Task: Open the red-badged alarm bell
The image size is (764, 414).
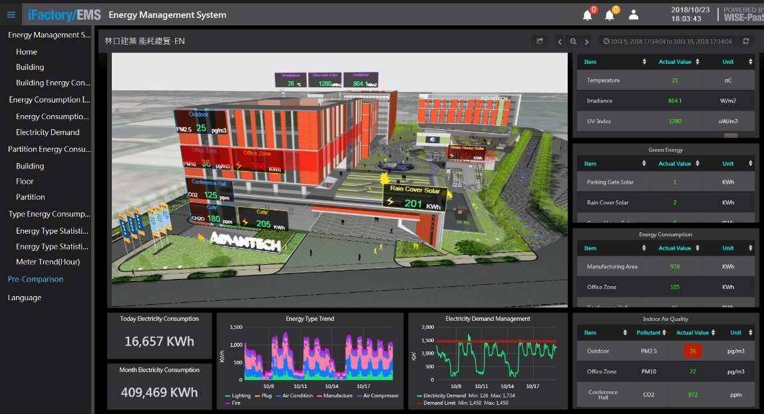Action: [x=588, y=15]
